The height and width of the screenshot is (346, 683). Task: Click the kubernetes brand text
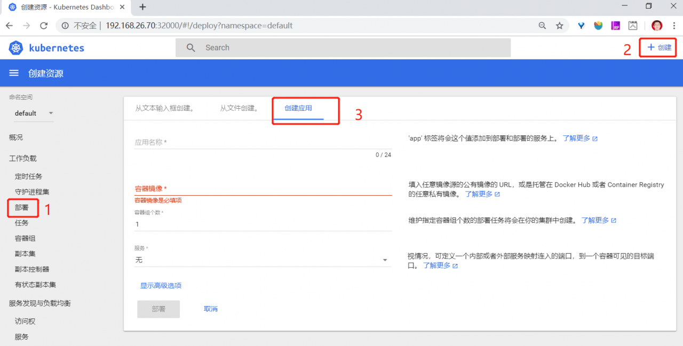(x=57, y=48)
